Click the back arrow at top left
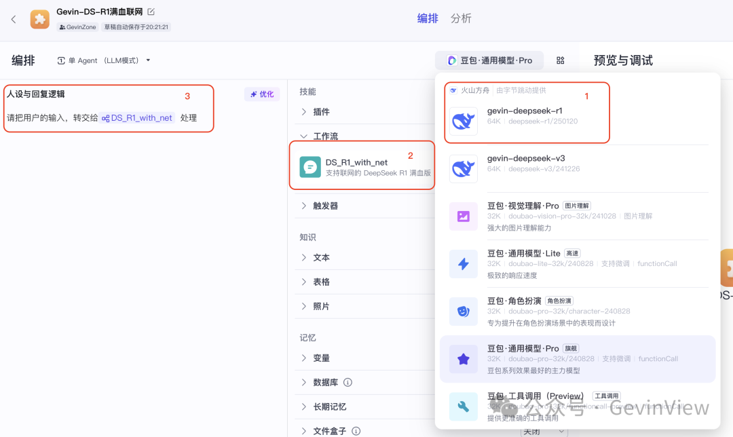733x437 pixels. pyautogui.click(x=14, y=19)
